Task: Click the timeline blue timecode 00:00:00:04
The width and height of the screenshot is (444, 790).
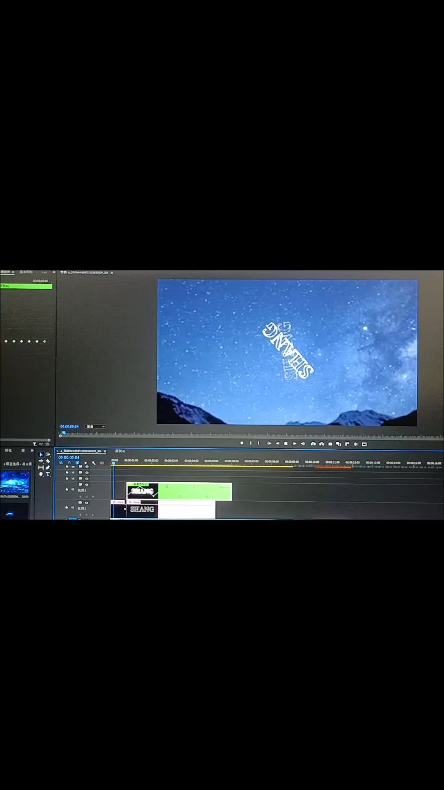Action: (68, 457)
